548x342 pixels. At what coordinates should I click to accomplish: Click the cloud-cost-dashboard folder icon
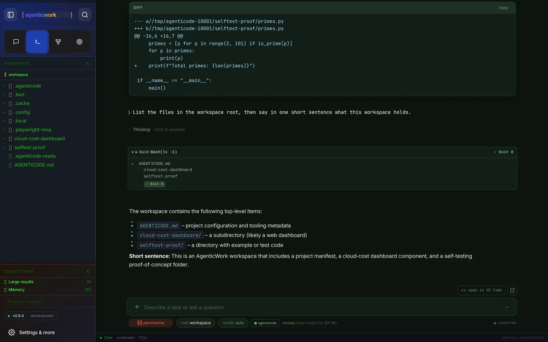click(x=10, y=139)
